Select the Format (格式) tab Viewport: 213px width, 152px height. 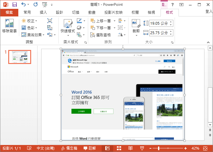point(169,12)
